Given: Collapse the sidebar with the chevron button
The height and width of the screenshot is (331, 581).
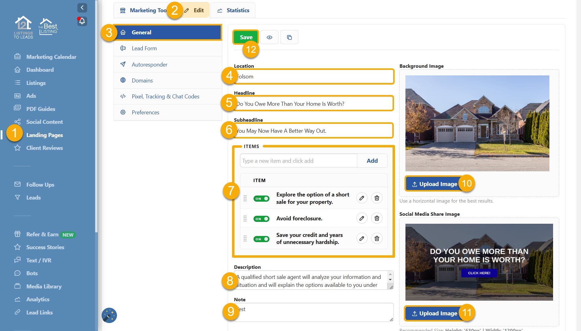Looking at the screenshot, I should [x=82, y=8].
